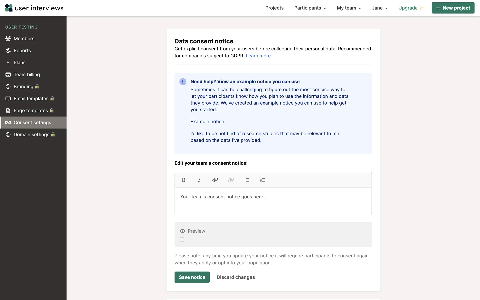Click the Save notice button
This screenshot has height=300, width=480.
point(192,277)
